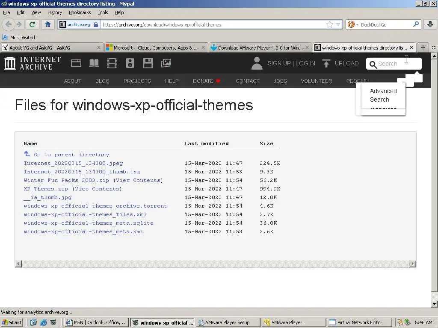Open the History menu
The height and width of the screenshot is (328, 438).
point(54,12)
